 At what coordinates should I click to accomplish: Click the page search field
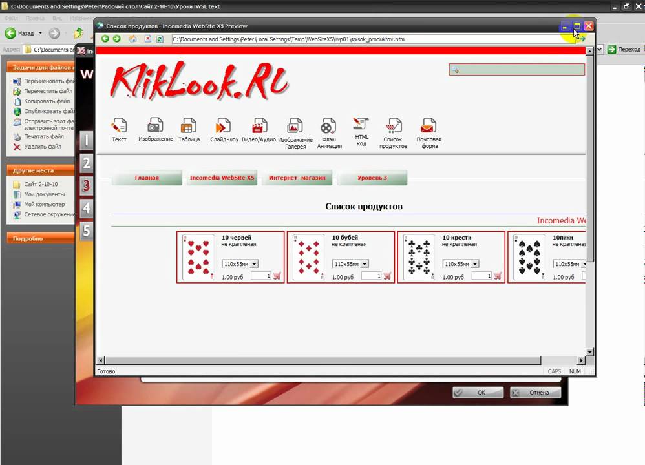pos(516,70)
